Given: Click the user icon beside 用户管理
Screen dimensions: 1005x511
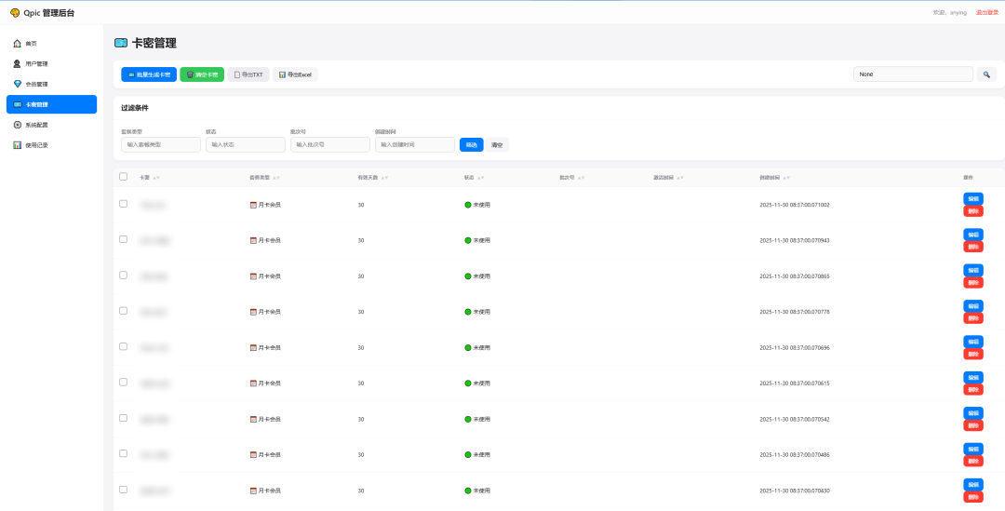Looking at the screenshot, I should point(18,64).
